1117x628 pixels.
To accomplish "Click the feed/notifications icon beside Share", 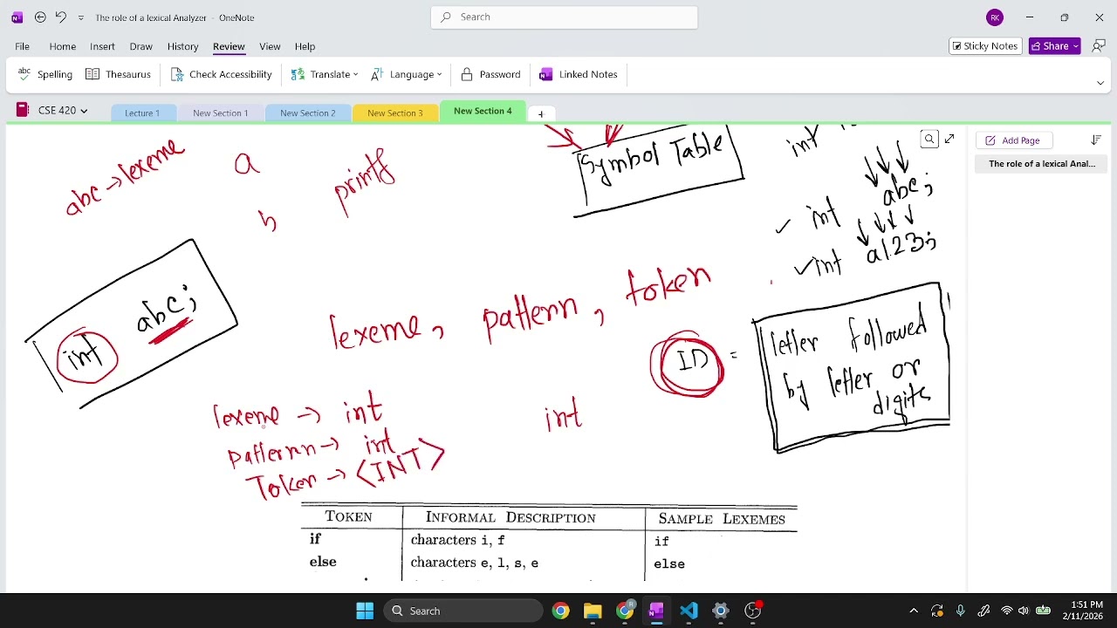I will pyautogui.click(x=1099, y=46).
